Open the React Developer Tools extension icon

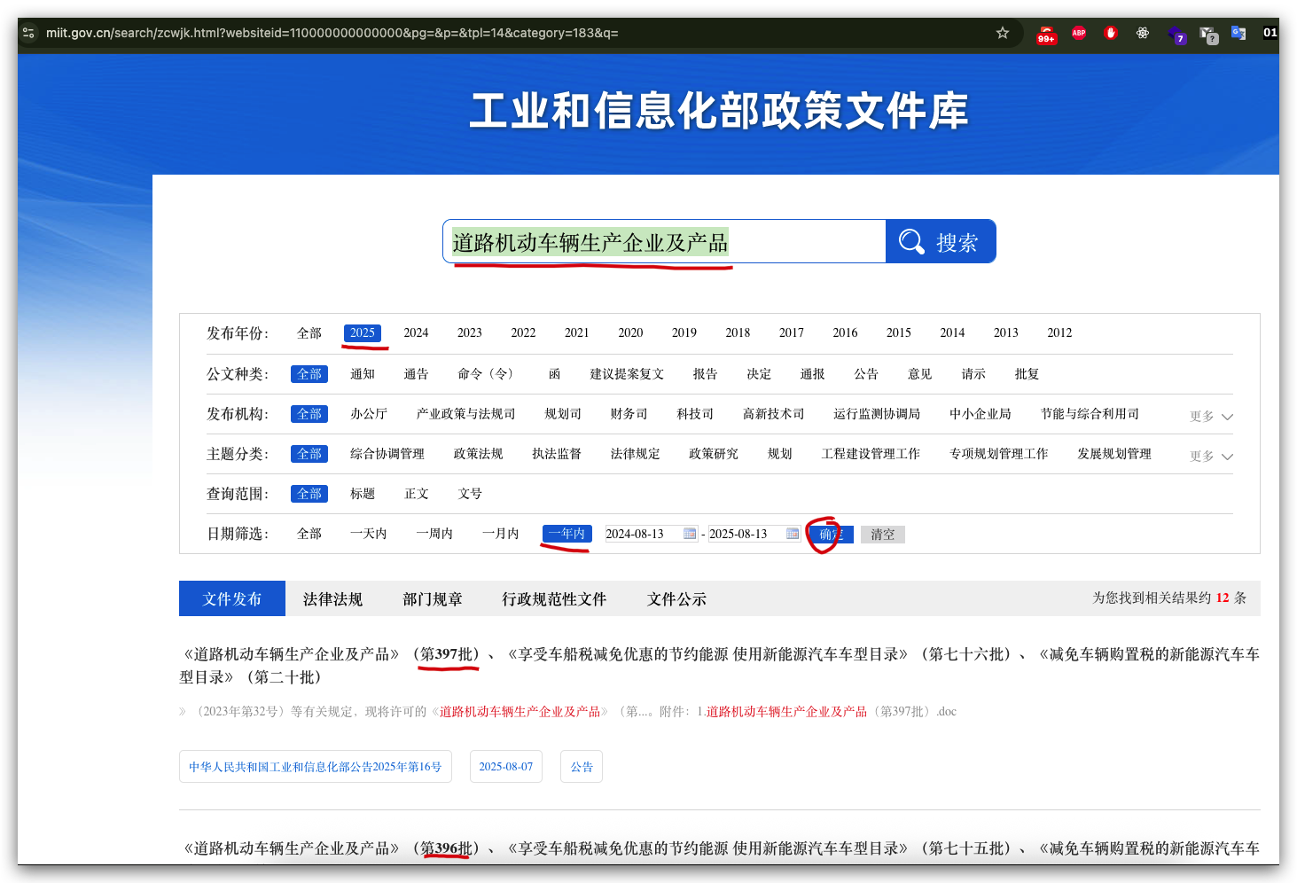pos(1143,33)
